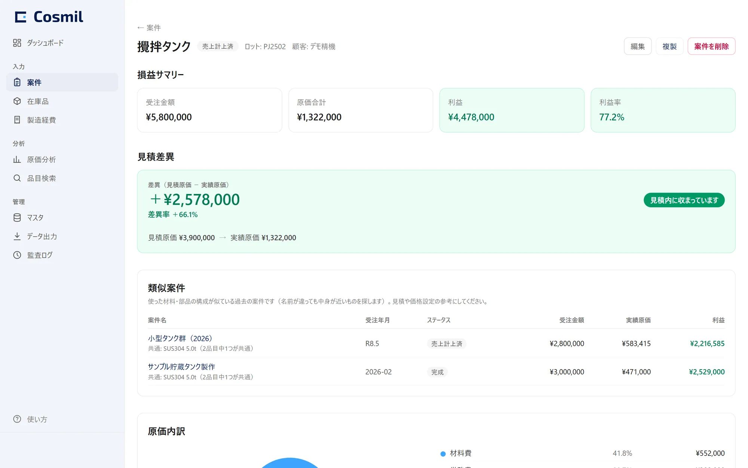
Task: Click the blue 材料費 legend dot
Action: click(x=443, y=454)
